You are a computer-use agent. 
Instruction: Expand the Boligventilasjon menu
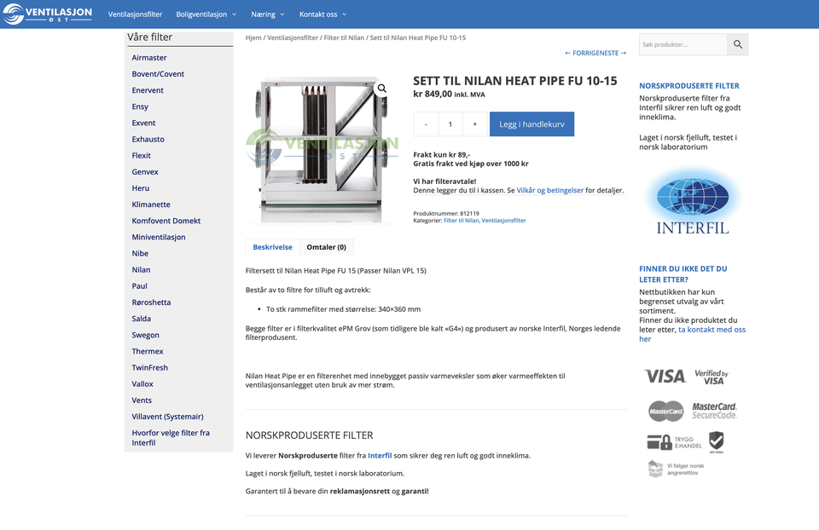coord(206,14)
